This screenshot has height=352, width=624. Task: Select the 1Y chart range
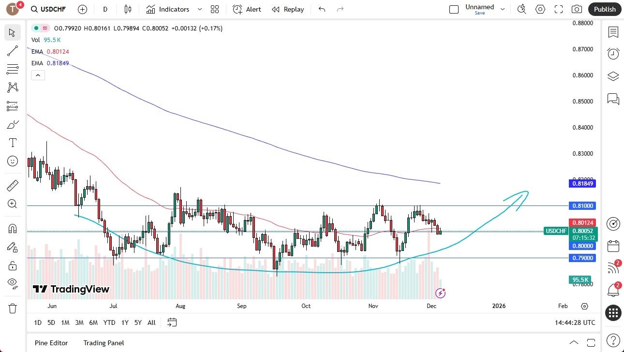tap(124, 323)
